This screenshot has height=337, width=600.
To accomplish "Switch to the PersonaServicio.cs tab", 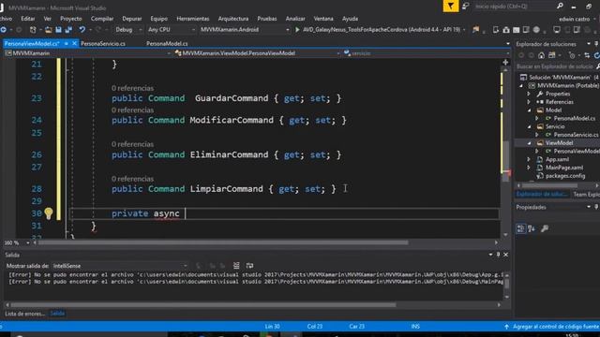I will [x=103, y=44].
